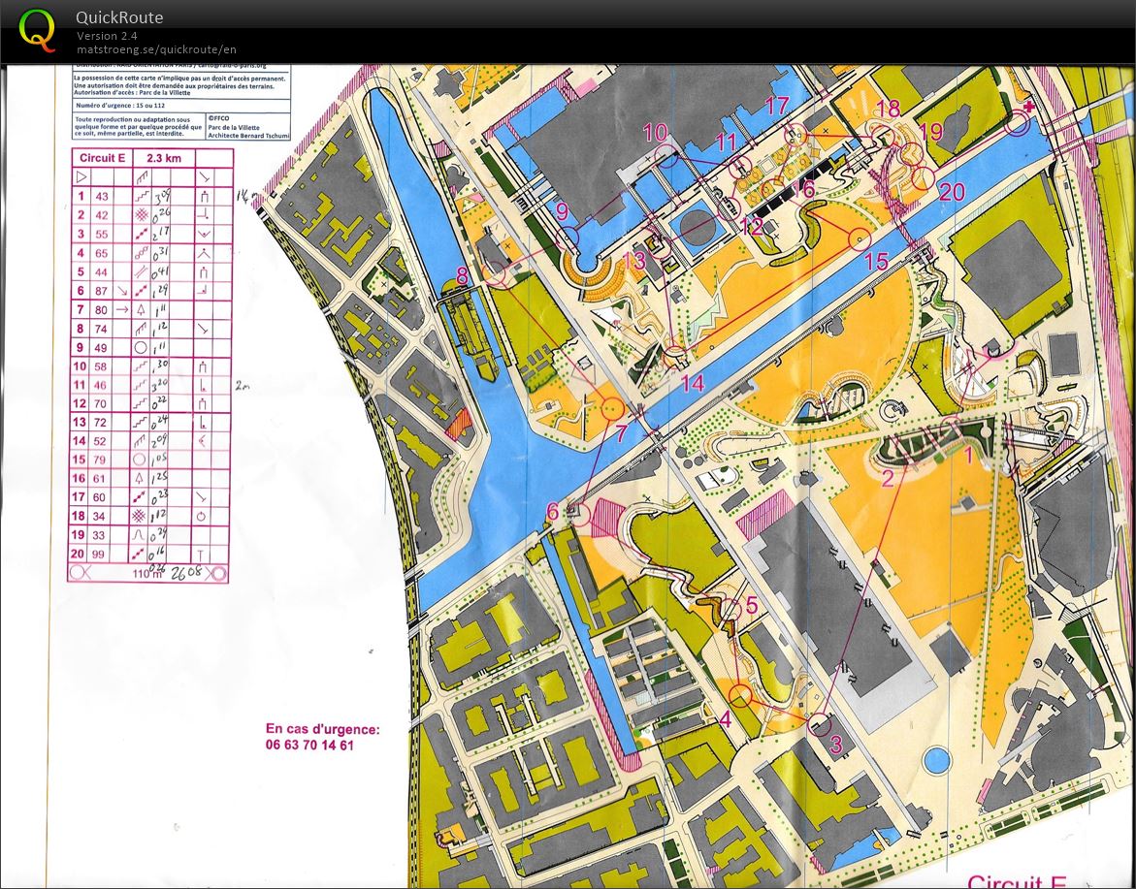Click the map label for control 19

pyautogui.click(x=931, y=132)
